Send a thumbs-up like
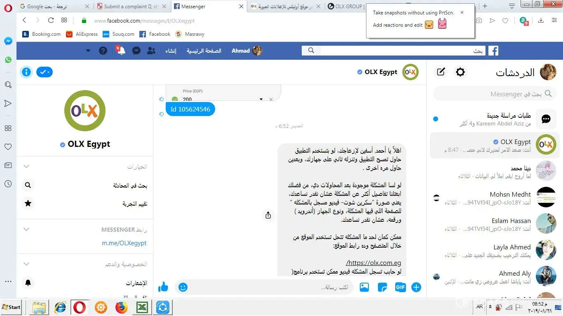The width and height of the screenshot is (563, 316). click(x=163, y=287)
